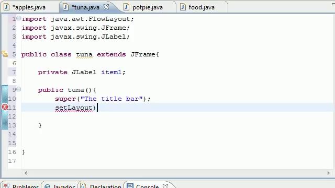The width and height of the screenshot is (335, 188).
Task: Click the item1 field name on line 7
Action: [111, 72]
